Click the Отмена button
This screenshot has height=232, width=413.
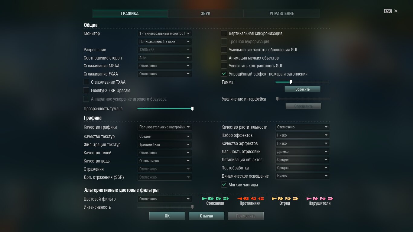[207, 216]
